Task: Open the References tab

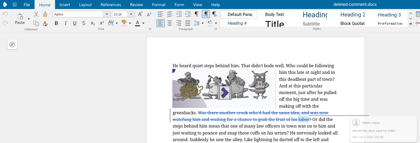Action: 111,5
